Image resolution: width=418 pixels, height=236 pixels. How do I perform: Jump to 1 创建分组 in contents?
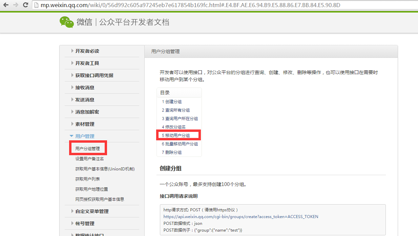(x=172, y=101)
